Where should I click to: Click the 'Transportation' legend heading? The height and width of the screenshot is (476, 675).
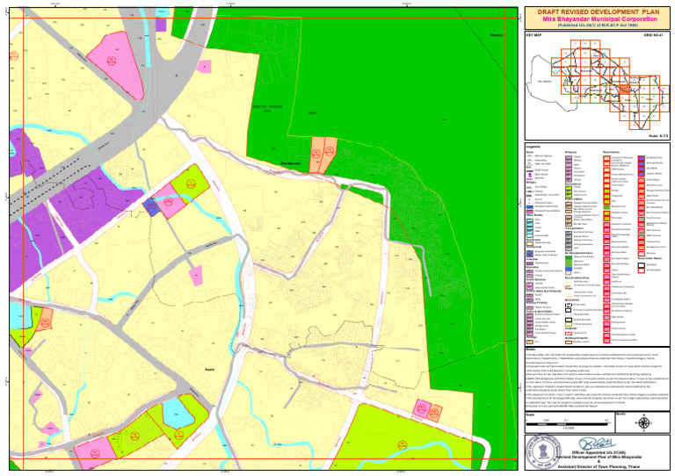575,227
